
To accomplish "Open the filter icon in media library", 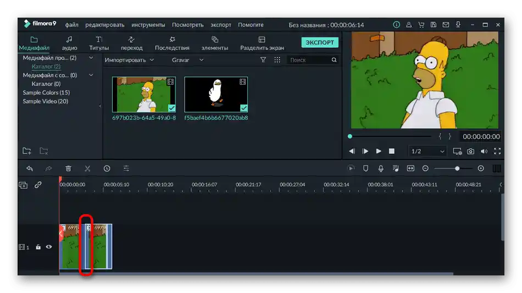I will [x=263, y=60].
